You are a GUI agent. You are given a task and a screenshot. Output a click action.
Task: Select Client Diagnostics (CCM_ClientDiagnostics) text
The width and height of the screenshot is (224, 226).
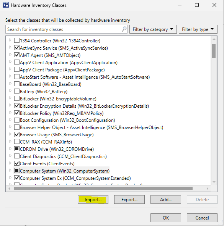click(x=63, y=157)
